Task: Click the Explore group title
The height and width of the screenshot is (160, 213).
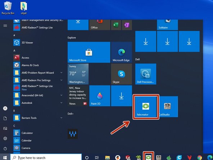Action: 72,38
